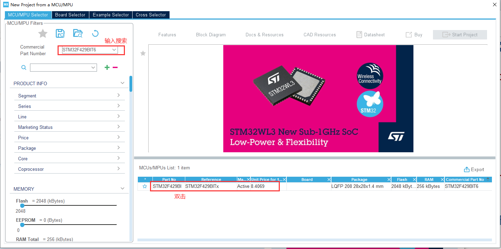Remove the Unit Price column

tap(284, 180)
